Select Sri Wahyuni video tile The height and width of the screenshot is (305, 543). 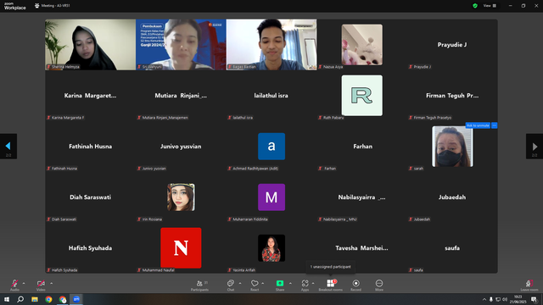[x=181, y=45]
